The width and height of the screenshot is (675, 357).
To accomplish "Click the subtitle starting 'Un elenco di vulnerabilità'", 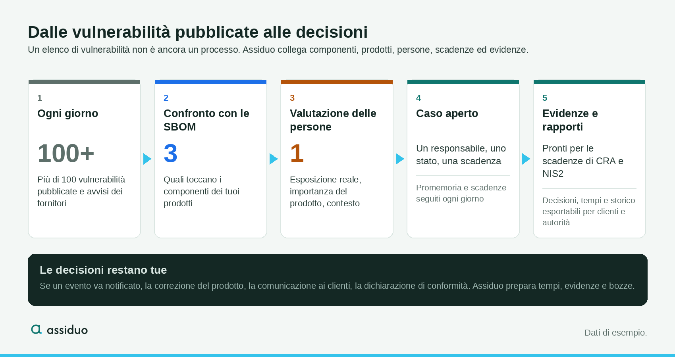I will [x=278, y=50].
